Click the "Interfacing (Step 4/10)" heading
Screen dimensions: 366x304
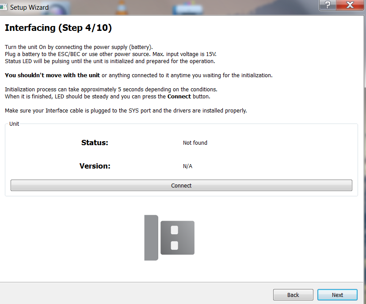58,28
